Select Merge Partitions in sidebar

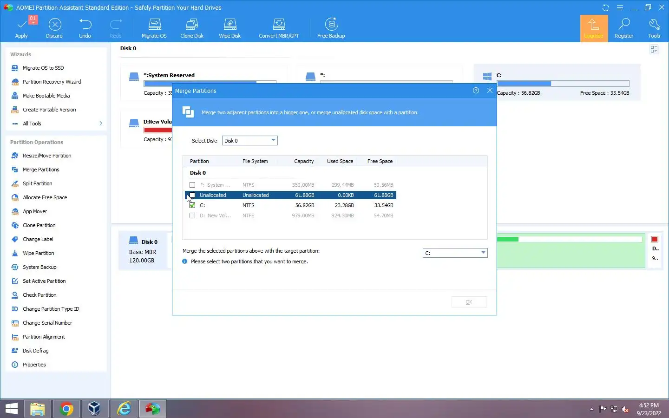pos(41,170)
